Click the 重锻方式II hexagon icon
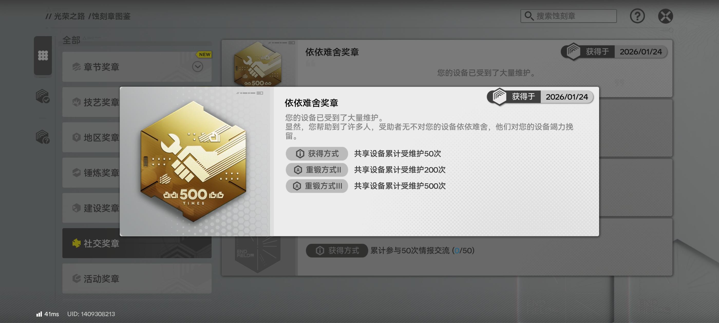719x323 pixels. [x=298, y=170]
